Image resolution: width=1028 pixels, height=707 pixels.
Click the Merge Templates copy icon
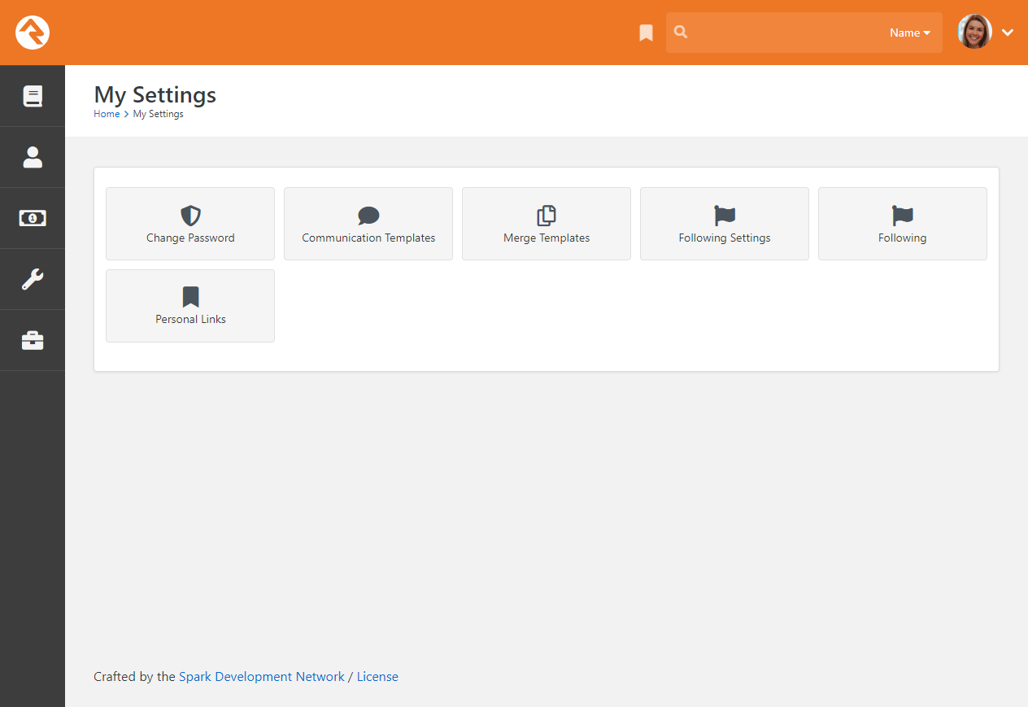click(x=547, y=216)
